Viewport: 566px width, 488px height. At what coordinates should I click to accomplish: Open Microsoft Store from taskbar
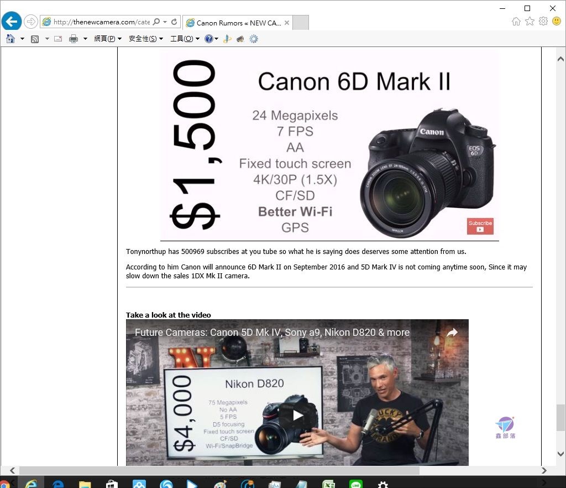(112, 484)
